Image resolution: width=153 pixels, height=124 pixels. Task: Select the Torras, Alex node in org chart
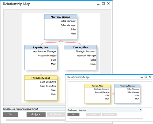[80, 58]
